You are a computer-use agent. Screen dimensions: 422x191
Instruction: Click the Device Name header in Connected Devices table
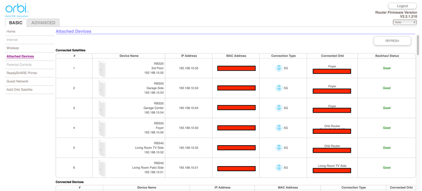(147, 188)
